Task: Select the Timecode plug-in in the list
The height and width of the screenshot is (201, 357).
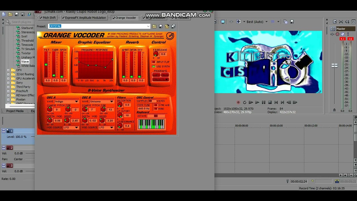Action: 27,45
